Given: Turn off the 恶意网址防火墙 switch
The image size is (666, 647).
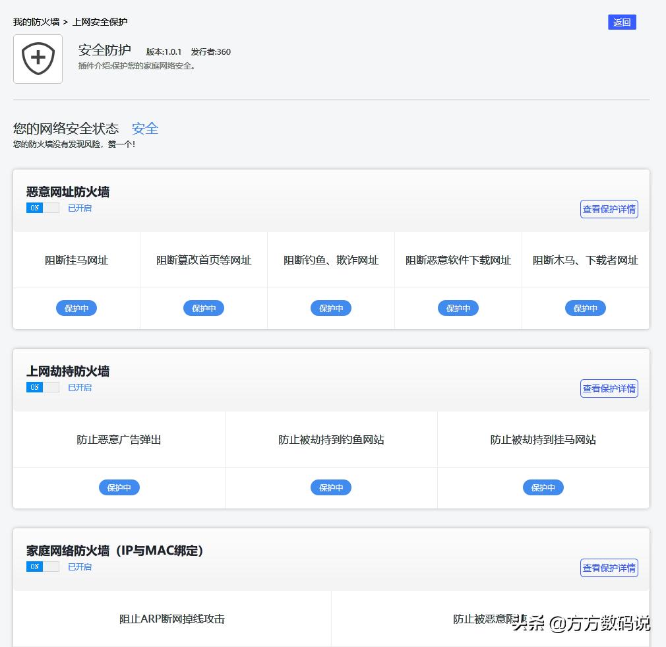Looking at the screenshot, I should coord(42,208).
